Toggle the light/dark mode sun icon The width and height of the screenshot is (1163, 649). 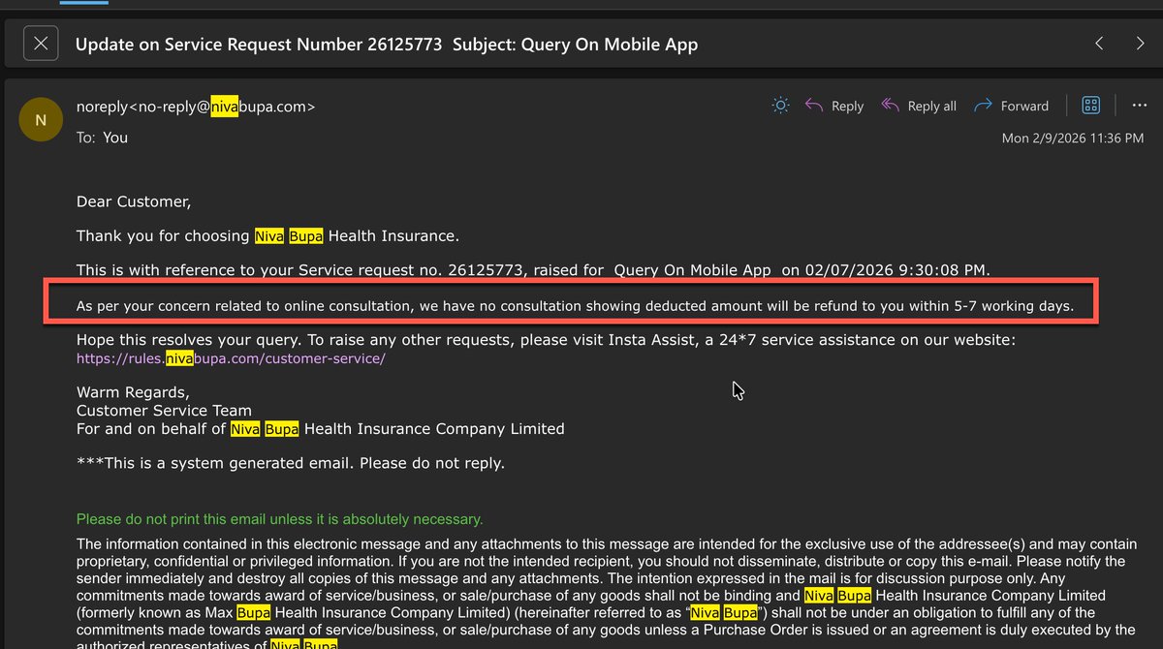point(780,106)
